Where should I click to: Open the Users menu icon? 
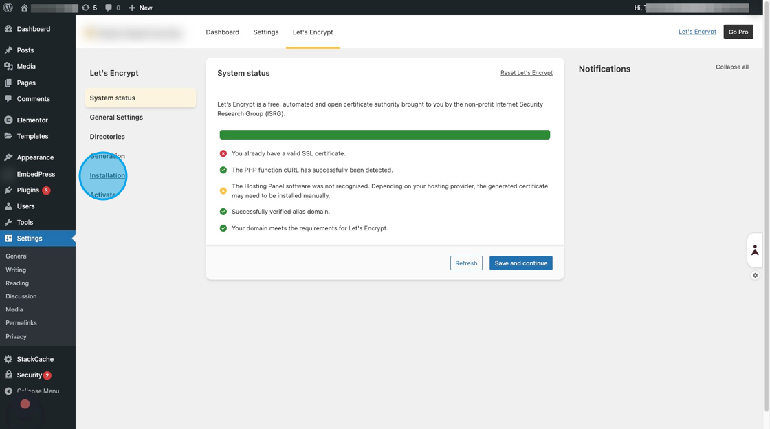pos(8,206)
